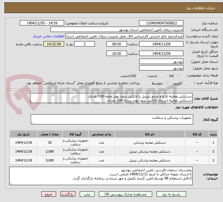Screen dimensions: 223x202
Task: Click the نام کالا column header
Action: point(150,134)
